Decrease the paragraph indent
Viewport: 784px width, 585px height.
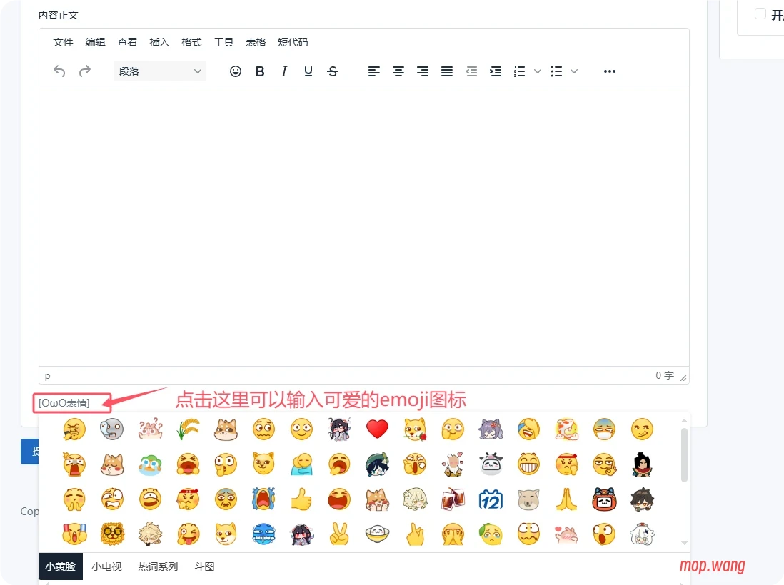(471, 71)
